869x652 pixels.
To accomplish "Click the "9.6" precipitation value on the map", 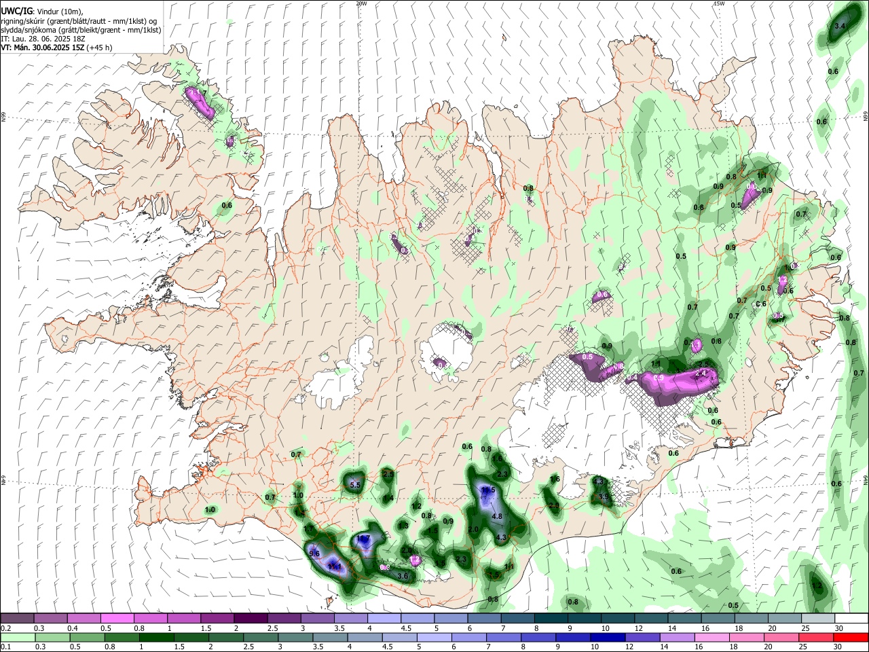I will 314,554.
